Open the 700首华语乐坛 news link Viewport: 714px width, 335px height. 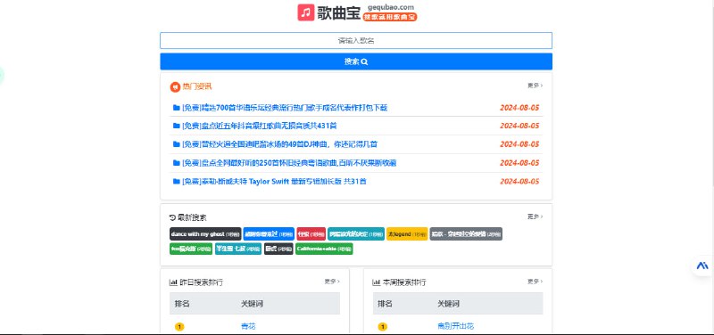(285, 108)
